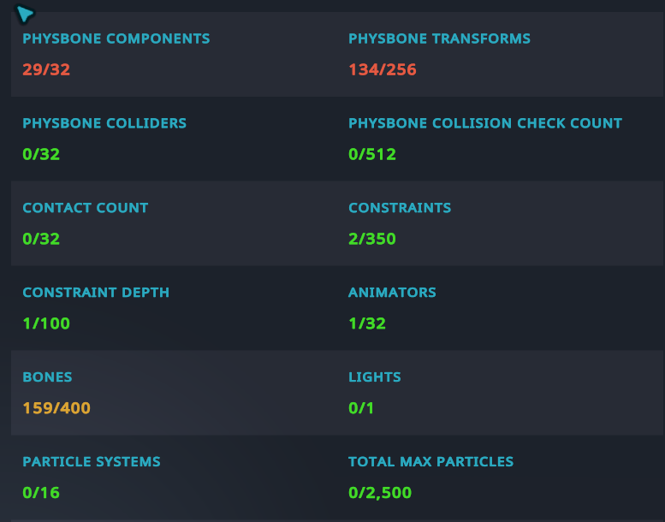Select the Bones label

point(48,377)
